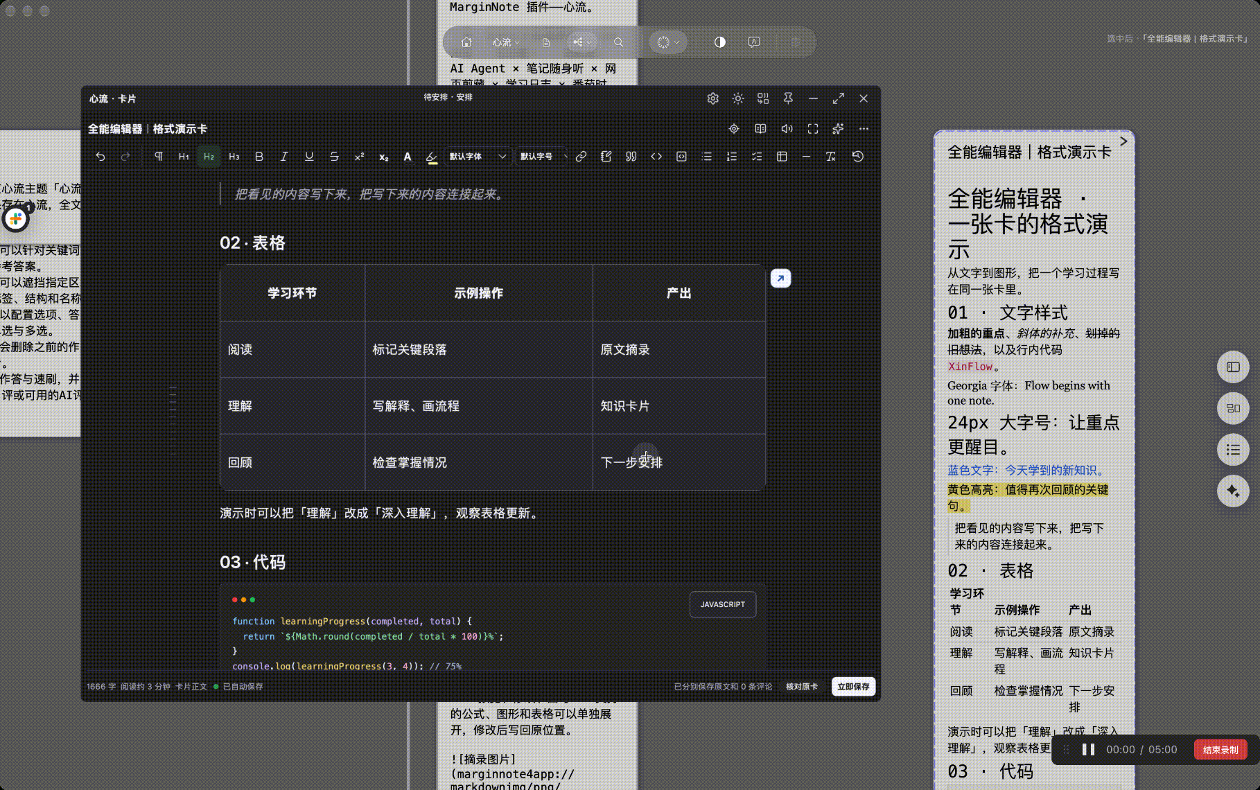This screenshot has width=1260, height=790.
Task: Click the JAVASCRIPT language label on the code block
Action: click(x=723, y=604)
